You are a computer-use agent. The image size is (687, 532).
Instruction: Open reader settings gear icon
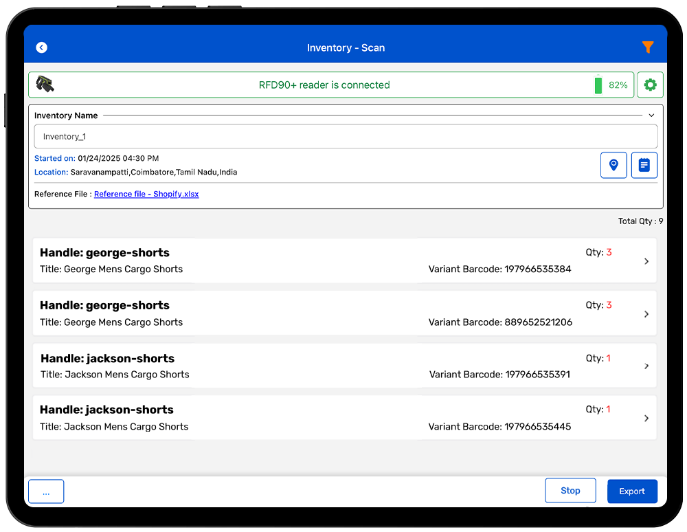click(650, 85)
